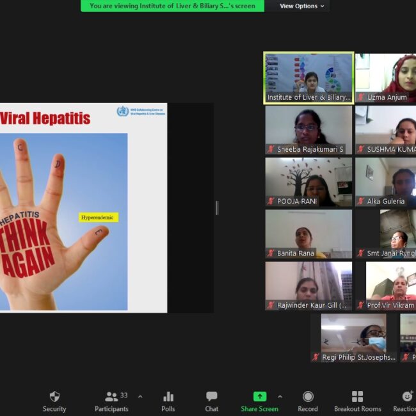This screenshot has height=416, width=416.
Task: Click the muted mic icon on Banita Rana
Action: coord(271,253)
